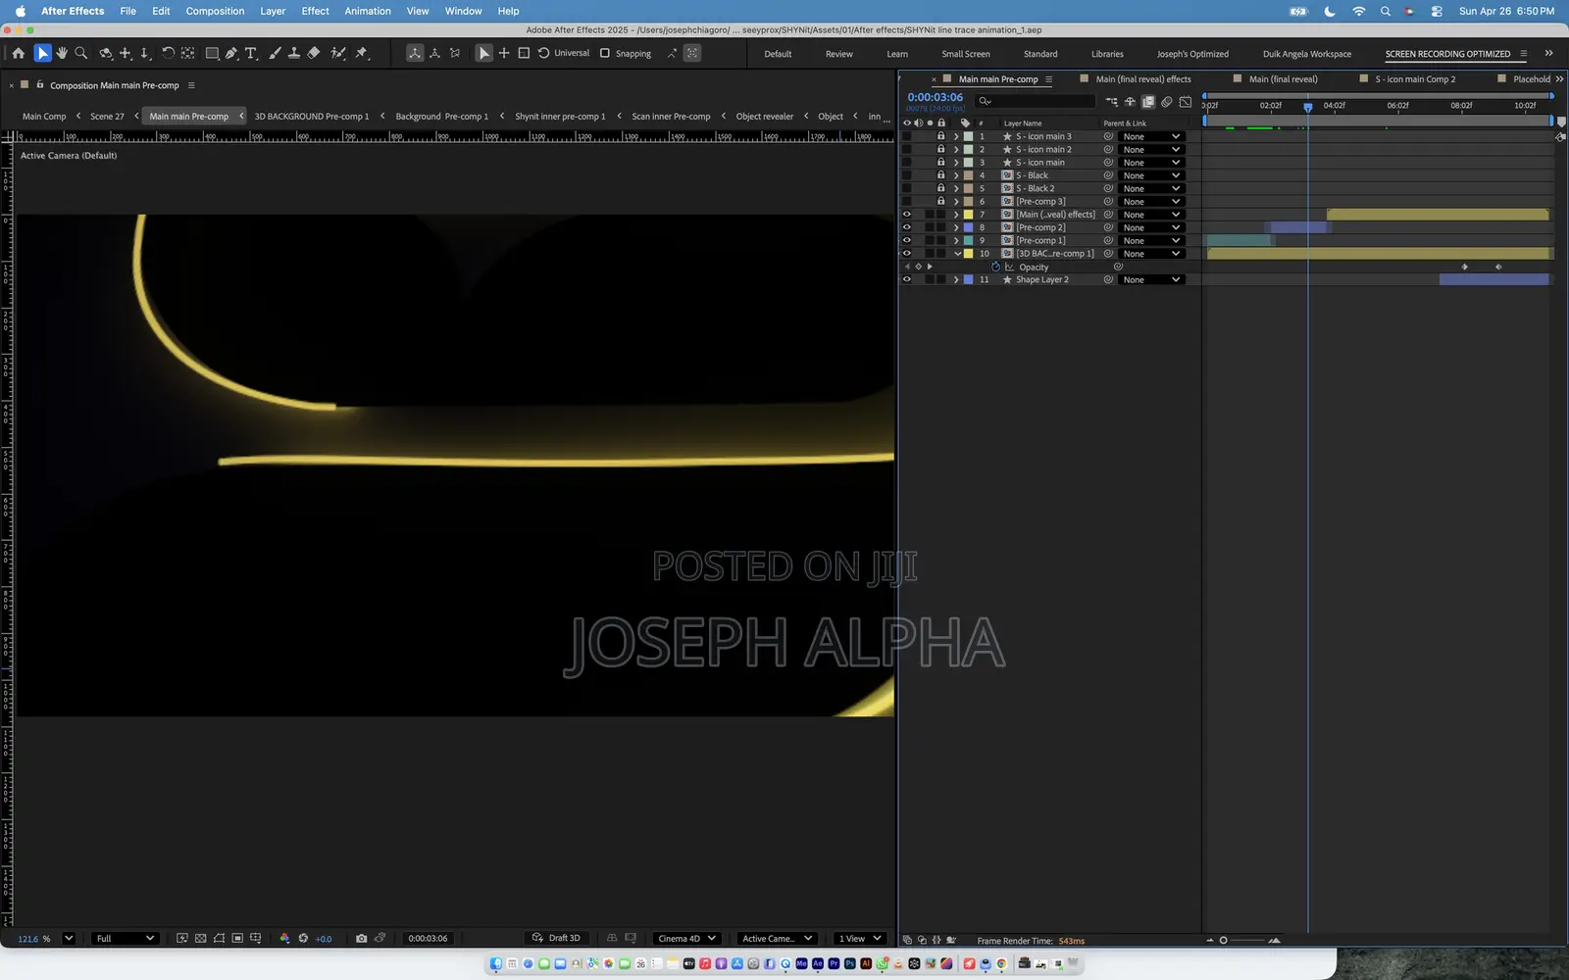Expand the S - icon main 3 layer
The width and height of the screenshot is (1569, 980).
pos(956,136)
